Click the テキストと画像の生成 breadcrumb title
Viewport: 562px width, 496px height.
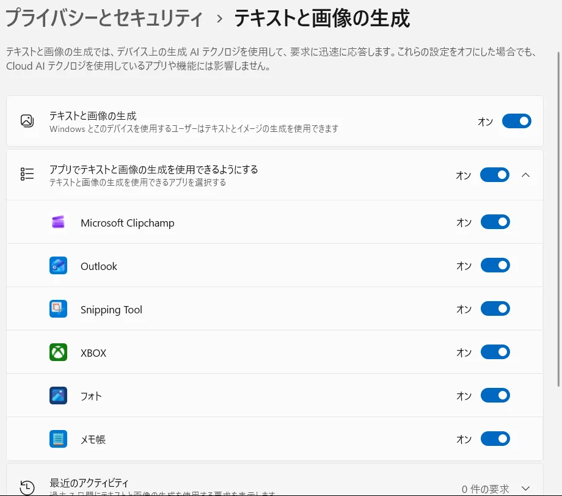click(322, 18)
